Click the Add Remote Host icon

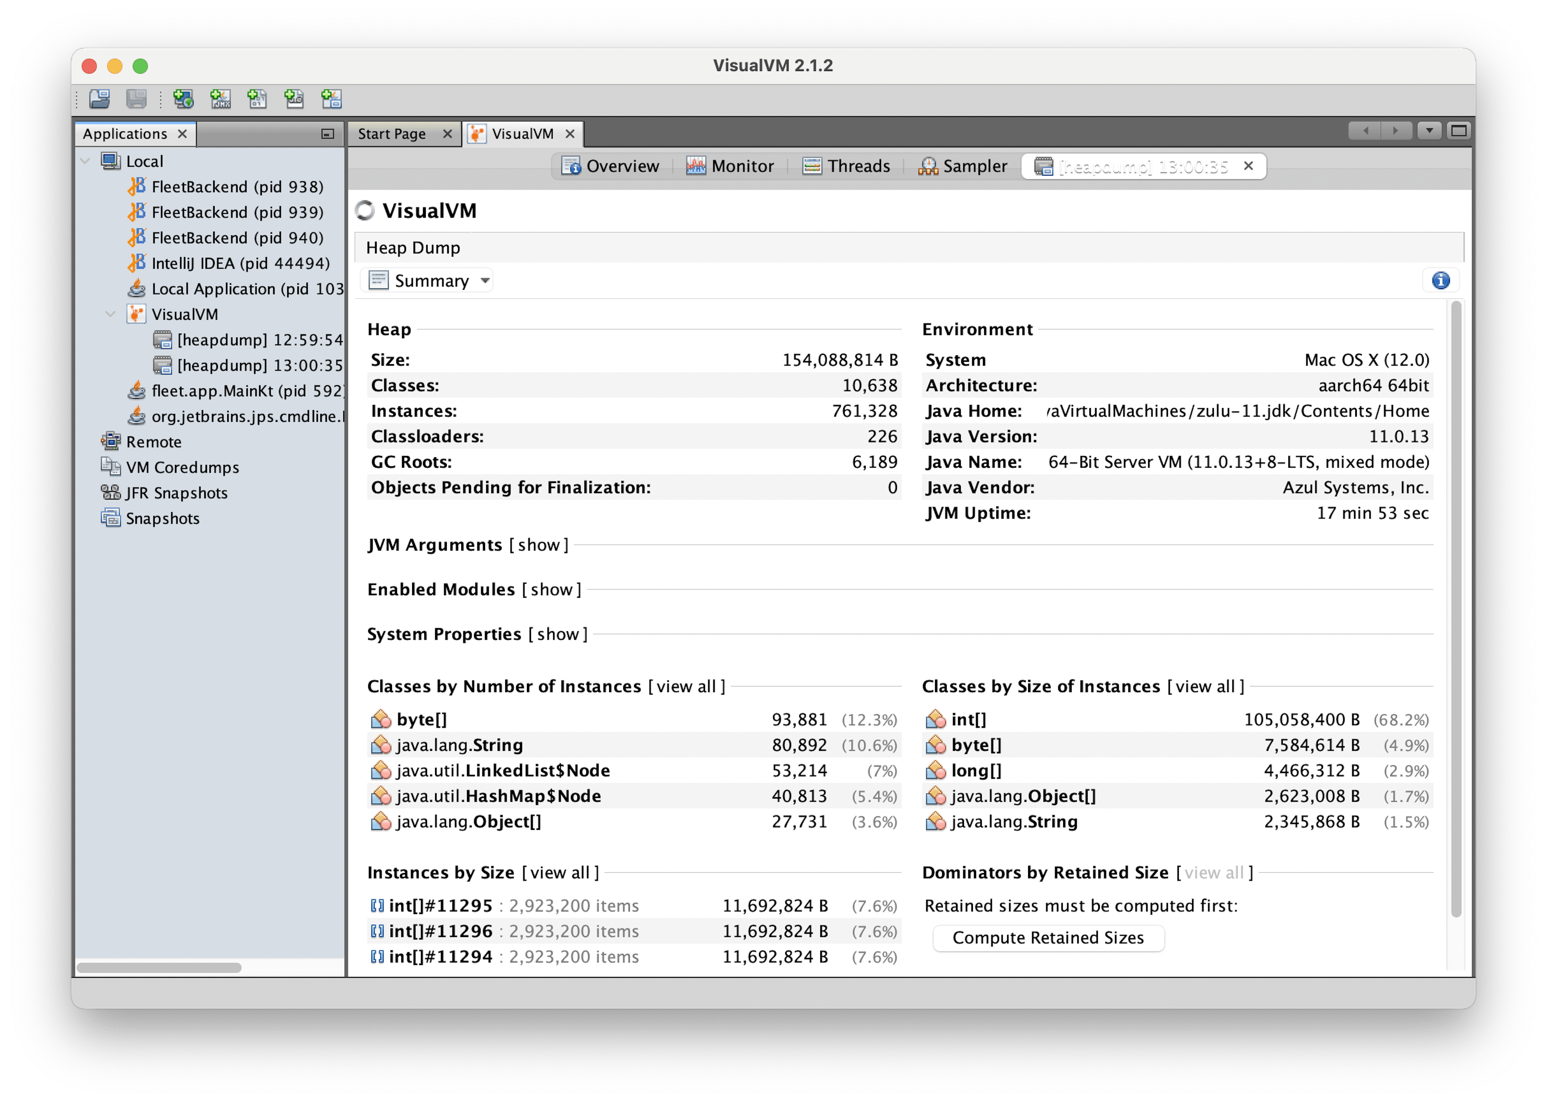pos(183,99)
